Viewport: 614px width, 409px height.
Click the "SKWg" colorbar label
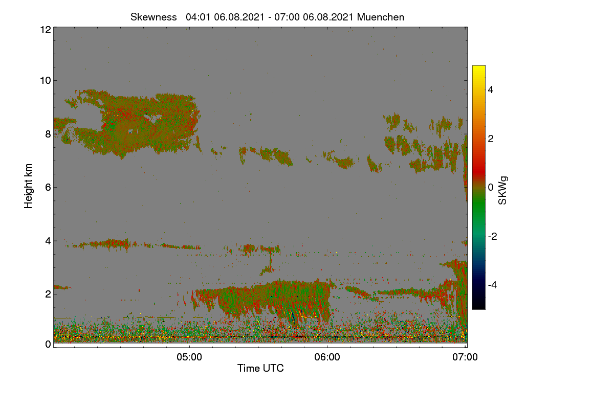(x=503, y=190)
